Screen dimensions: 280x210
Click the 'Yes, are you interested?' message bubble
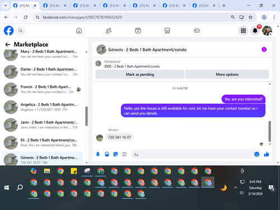click(244, 99)
